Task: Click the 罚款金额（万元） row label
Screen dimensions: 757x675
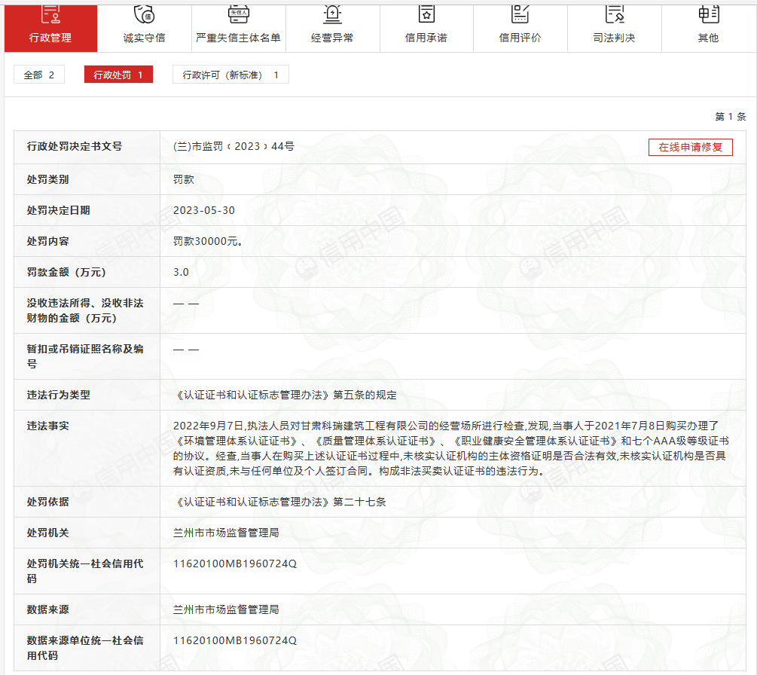Action: tap(66, 272)
